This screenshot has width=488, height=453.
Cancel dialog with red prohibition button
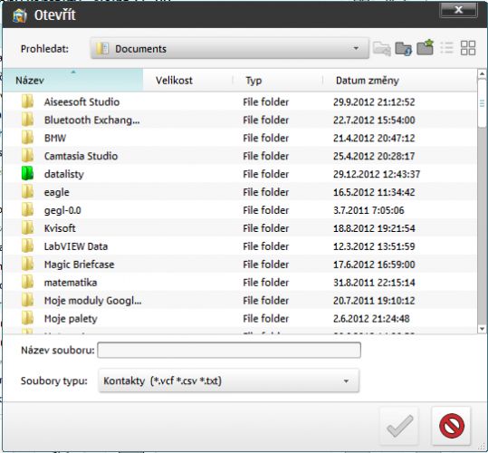[451, 426]
